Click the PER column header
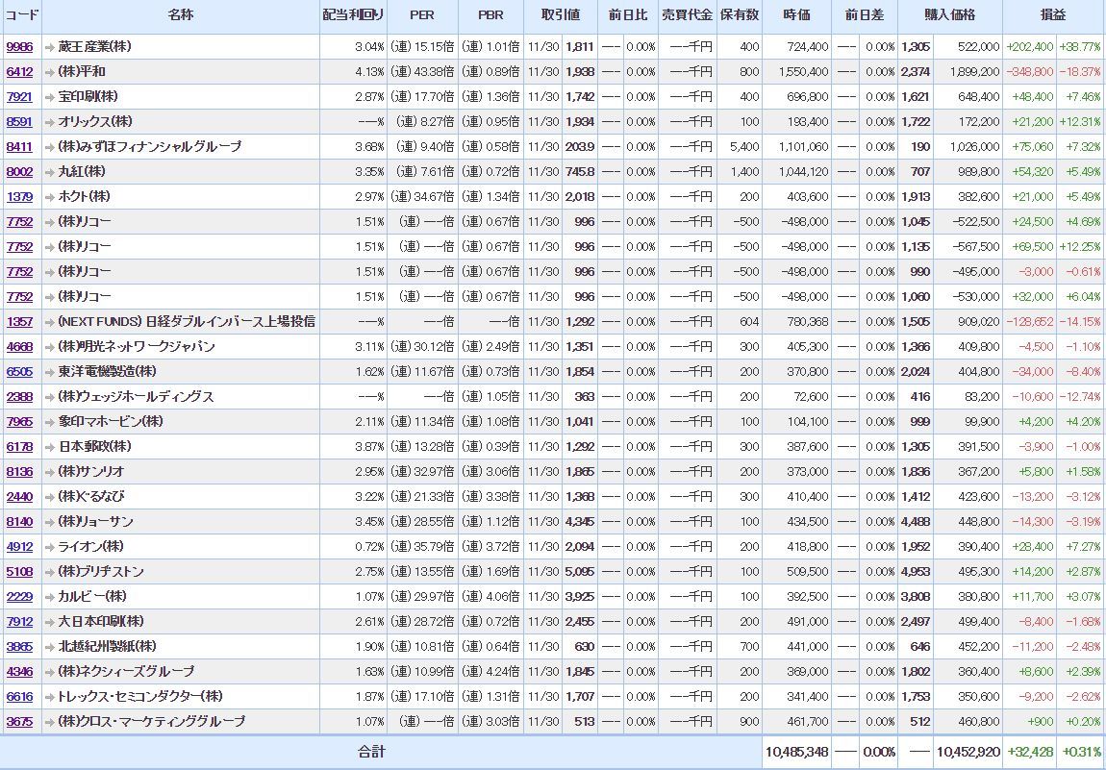1106x770 pixels. coord(422,16)
